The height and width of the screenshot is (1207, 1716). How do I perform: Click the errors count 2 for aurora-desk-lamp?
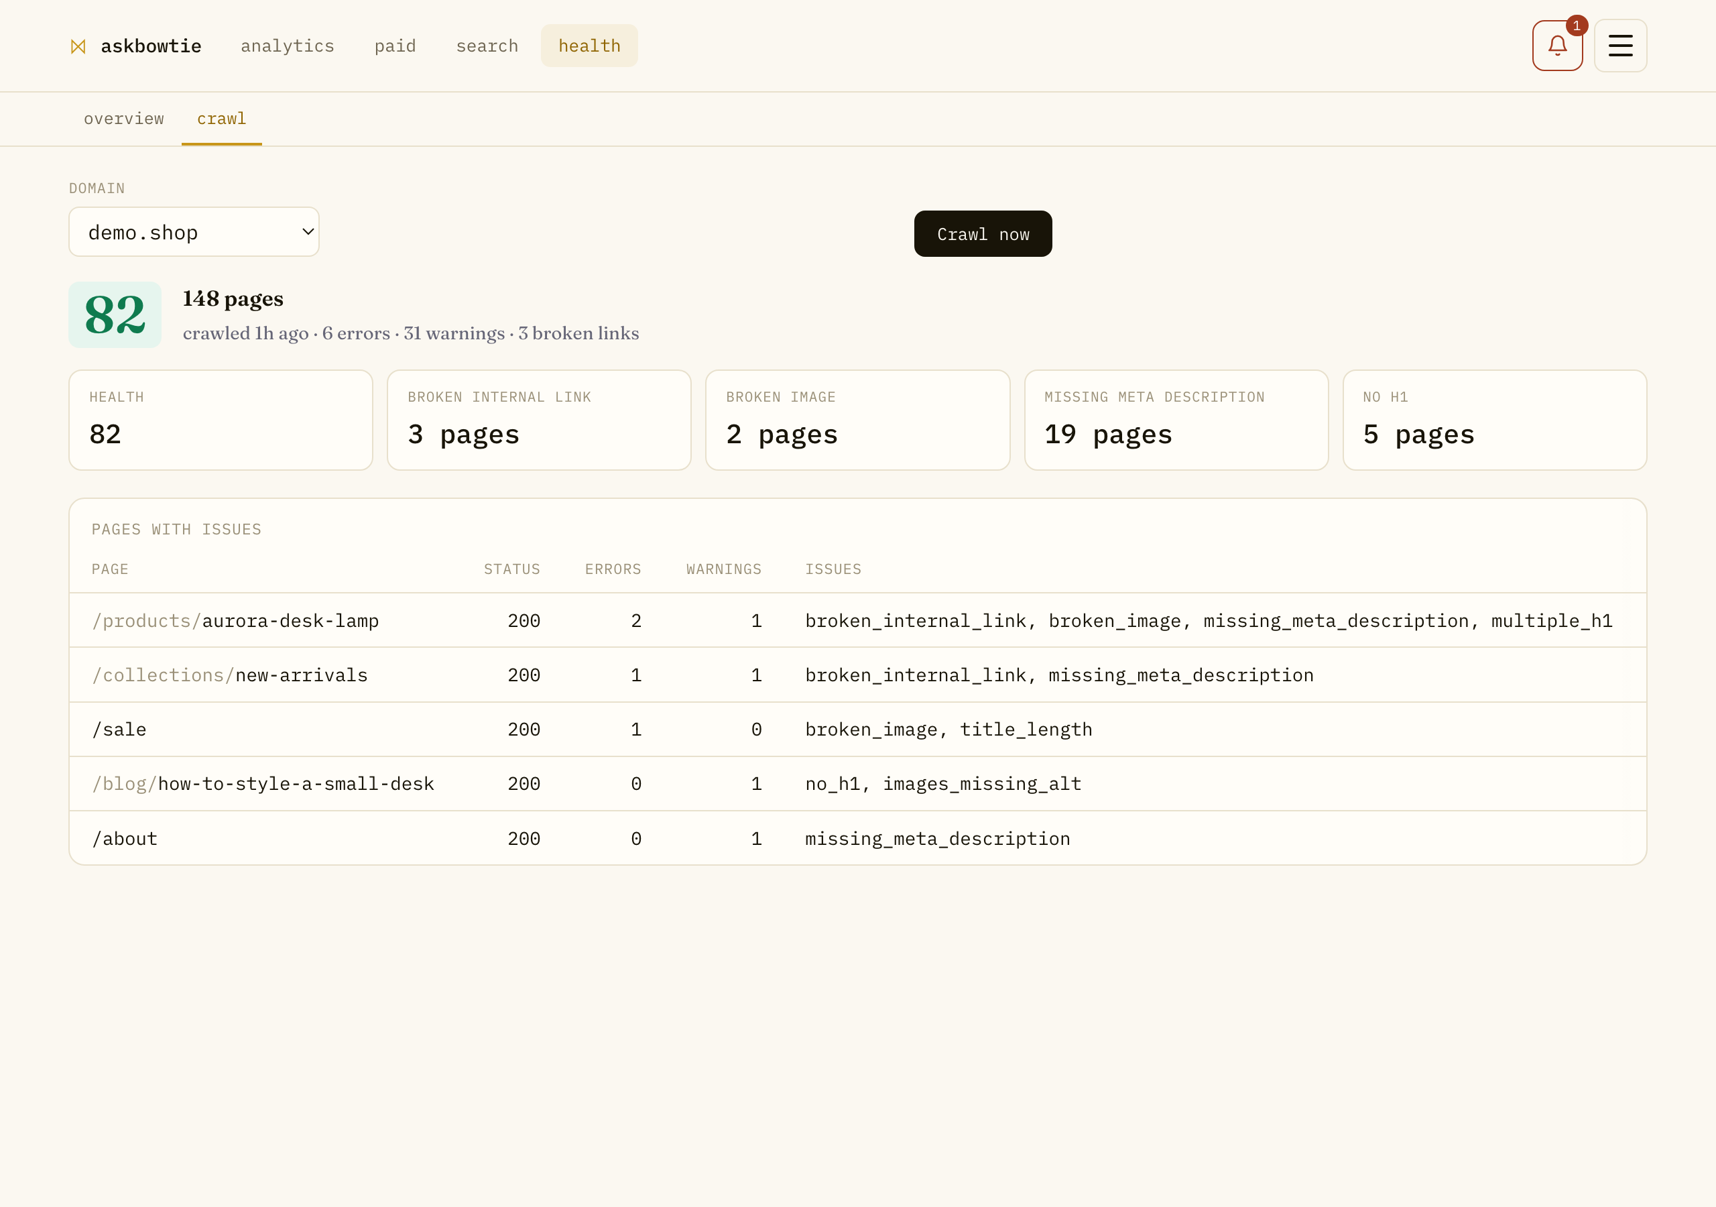636,621
